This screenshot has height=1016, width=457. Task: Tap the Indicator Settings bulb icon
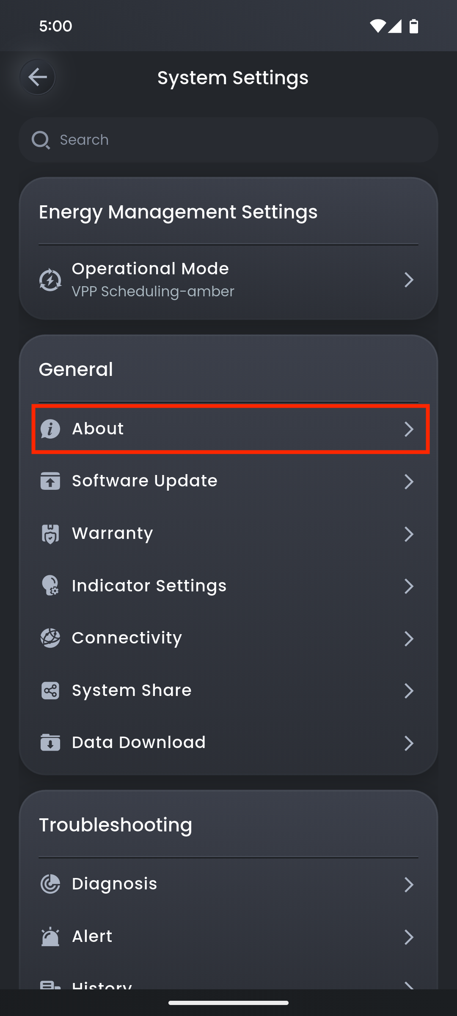(x=50, y=586)
